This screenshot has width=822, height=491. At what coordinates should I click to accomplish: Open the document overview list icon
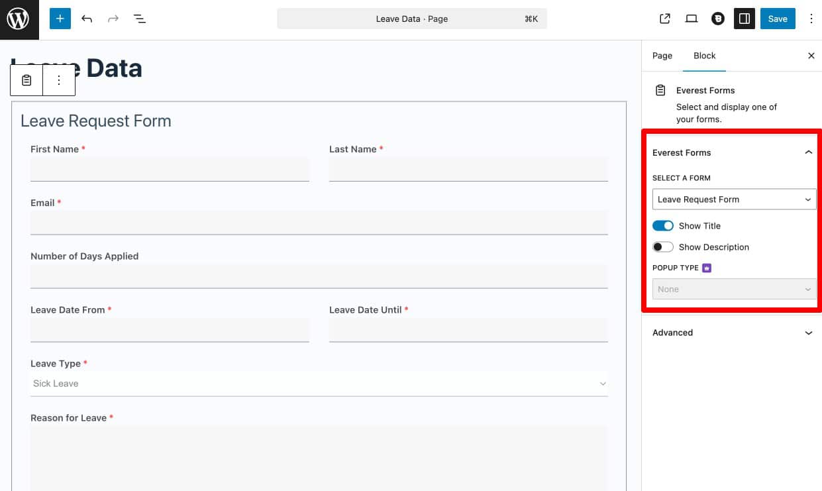tap(139, 19)
